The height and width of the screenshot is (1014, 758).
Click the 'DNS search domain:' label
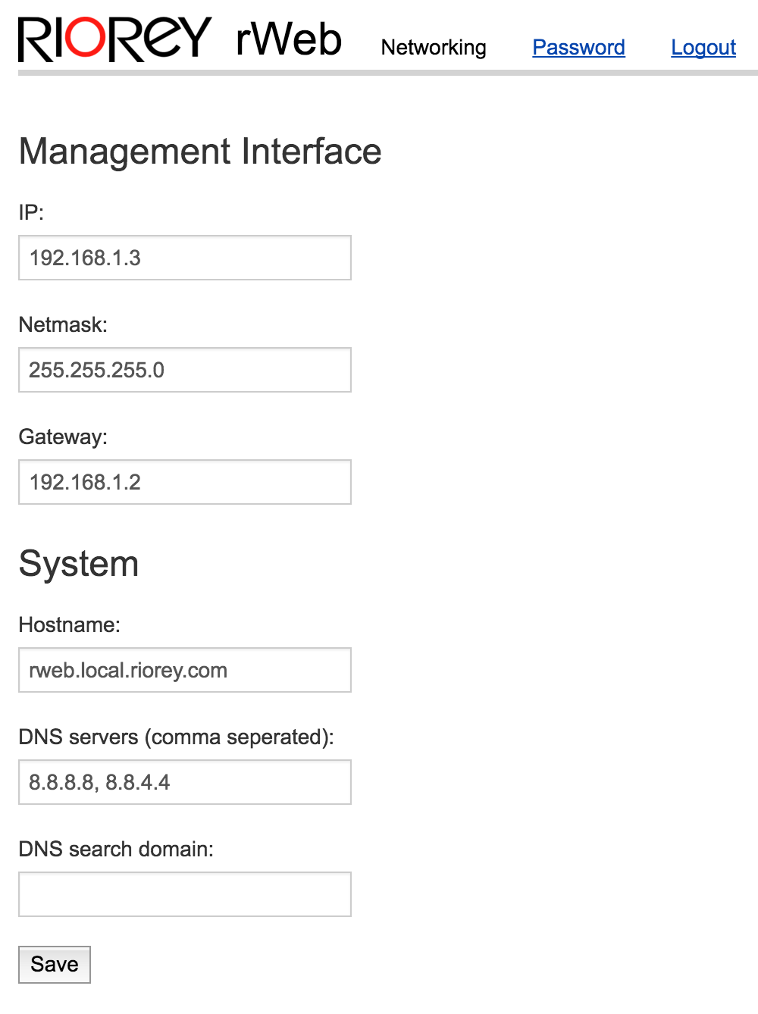116,849
